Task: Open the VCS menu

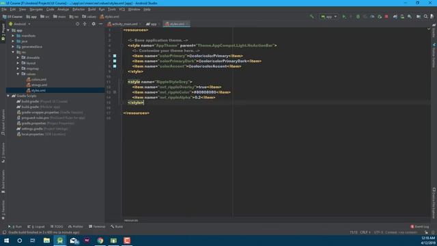Action: 122,9
